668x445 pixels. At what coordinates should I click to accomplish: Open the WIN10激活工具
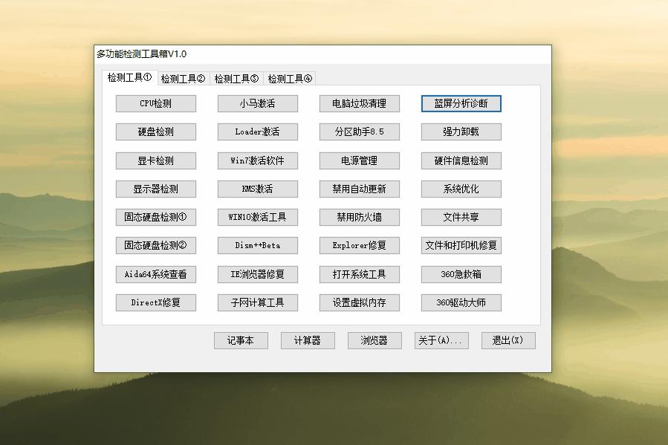click(257, 217)
